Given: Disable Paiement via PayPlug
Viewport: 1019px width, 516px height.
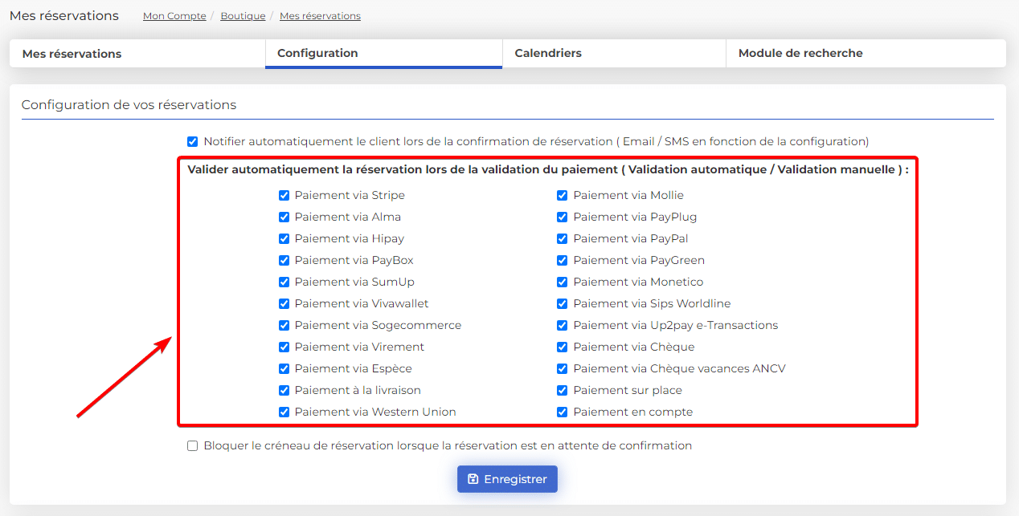Looking at the screenshot, I should coord(563,217).
